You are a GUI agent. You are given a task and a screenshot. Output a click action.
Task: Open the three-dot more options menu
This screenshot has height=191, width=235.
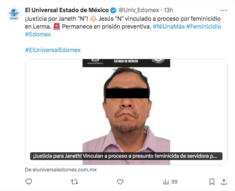pos(224,10)
